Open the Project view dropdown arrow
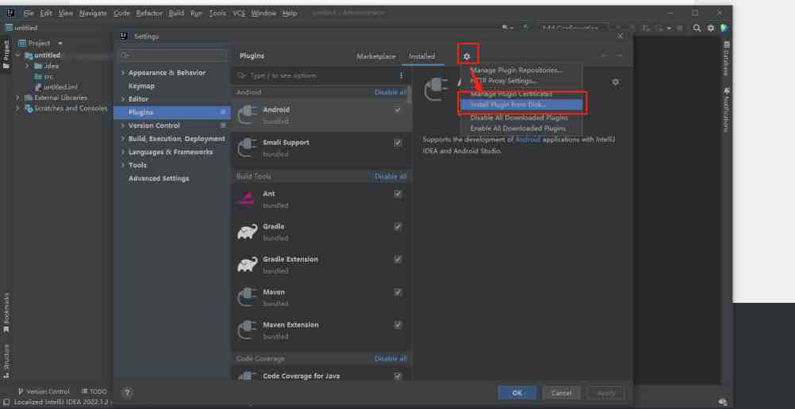The height and width of the screenshot is (409, 795). pos(60,44)
